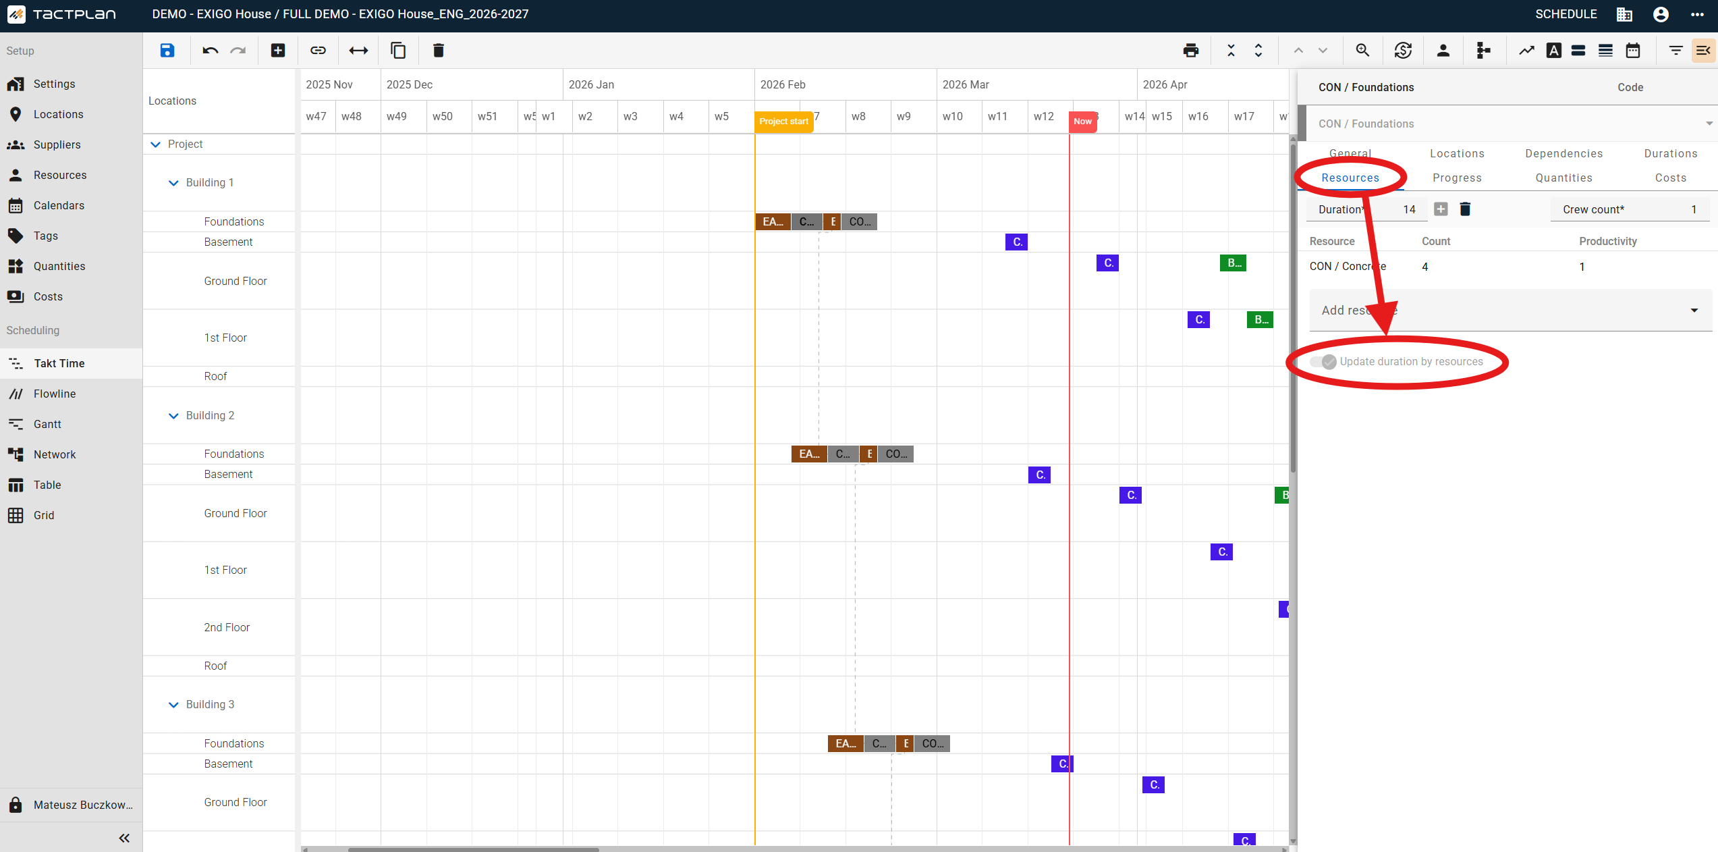Delete the duration entry trash icon
Screen dimensions: 1718x852
click(1465, 209)
